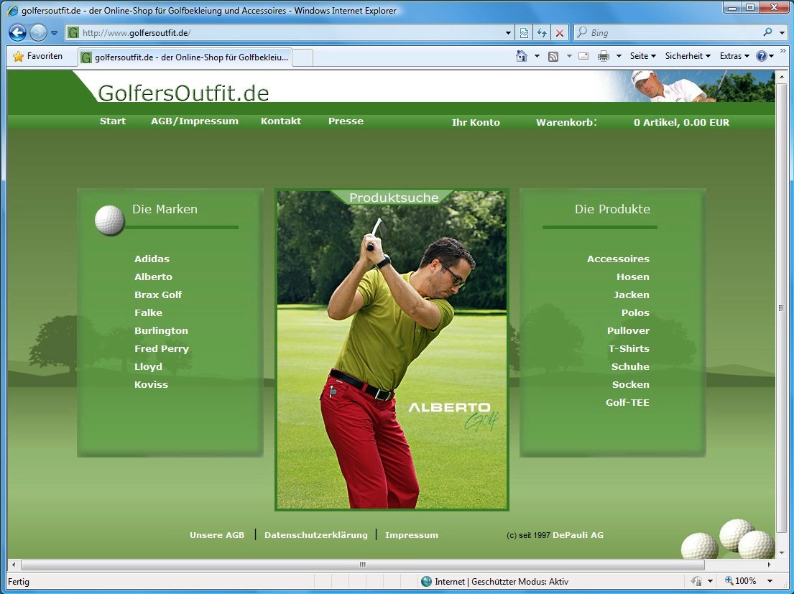Screen dimensions: 794x594
Task: Expand the Home icon dropdown arrow
Action: [537, 56]
